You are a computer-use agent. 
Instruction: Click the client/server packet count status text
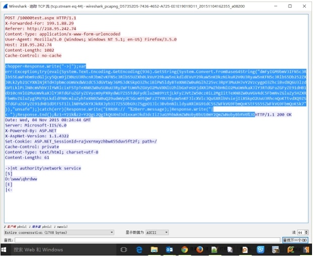(36, 227)
